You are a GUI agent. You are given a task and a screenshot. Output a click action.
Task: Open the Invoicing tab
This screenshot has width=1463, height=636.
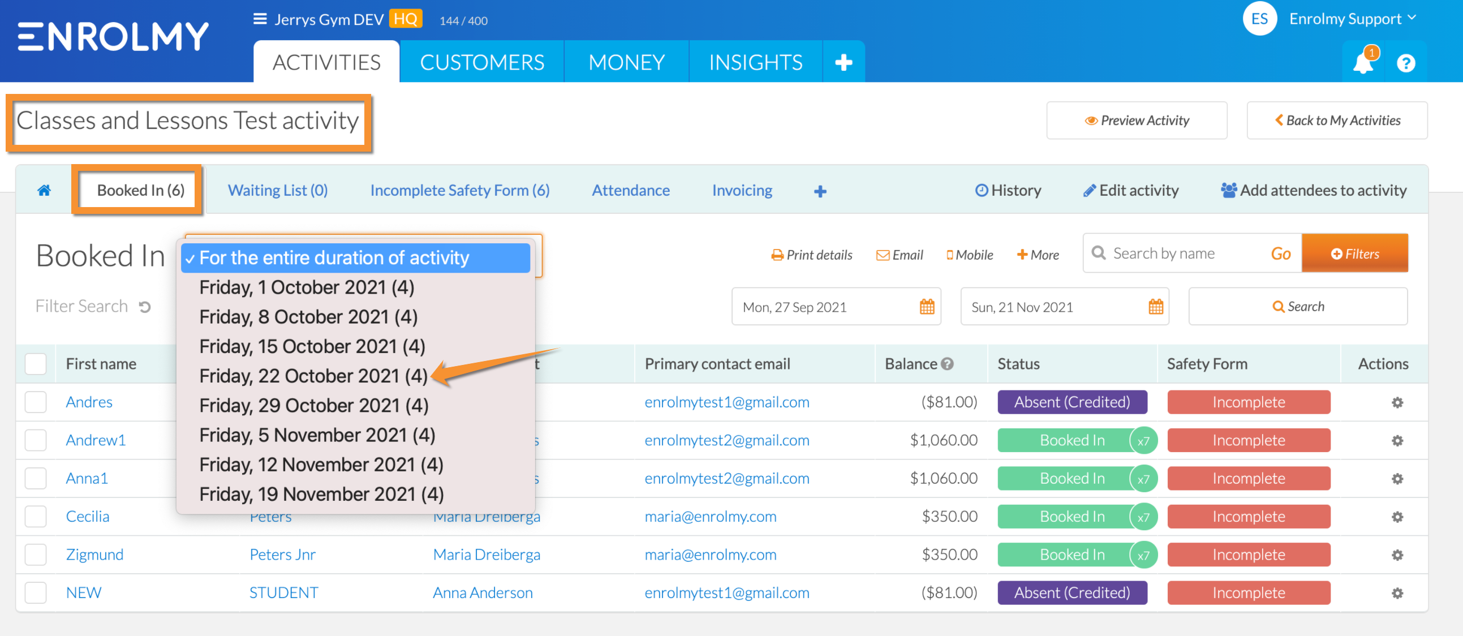pos(742,190)
